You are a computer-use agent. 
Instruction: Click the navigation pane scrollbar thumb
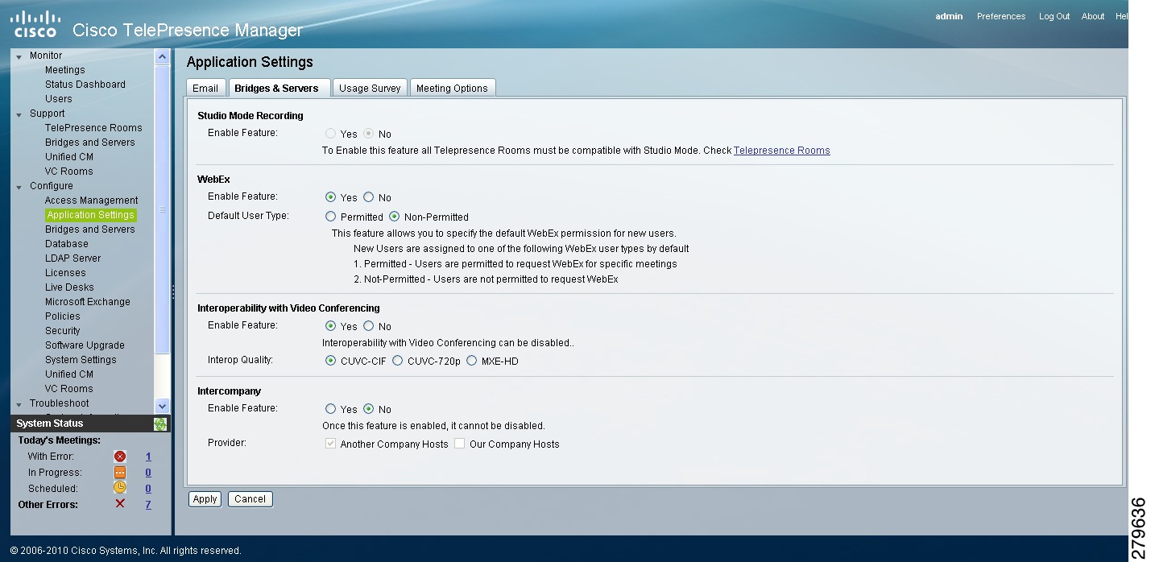tap(163, 209)
